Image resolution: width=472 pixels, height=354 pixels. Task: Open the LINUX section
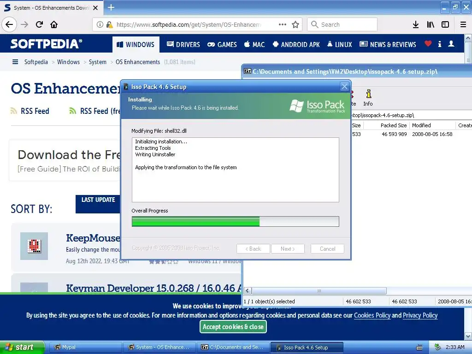coord(340,45)
